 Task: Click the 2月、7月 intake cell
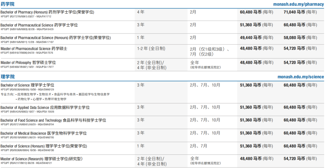coord(199,146)
